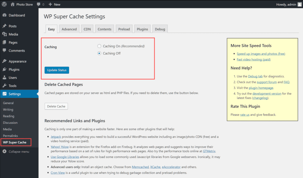Click the Tools wrench icon
Screen dimensions: 303x178
click(4, 86)
